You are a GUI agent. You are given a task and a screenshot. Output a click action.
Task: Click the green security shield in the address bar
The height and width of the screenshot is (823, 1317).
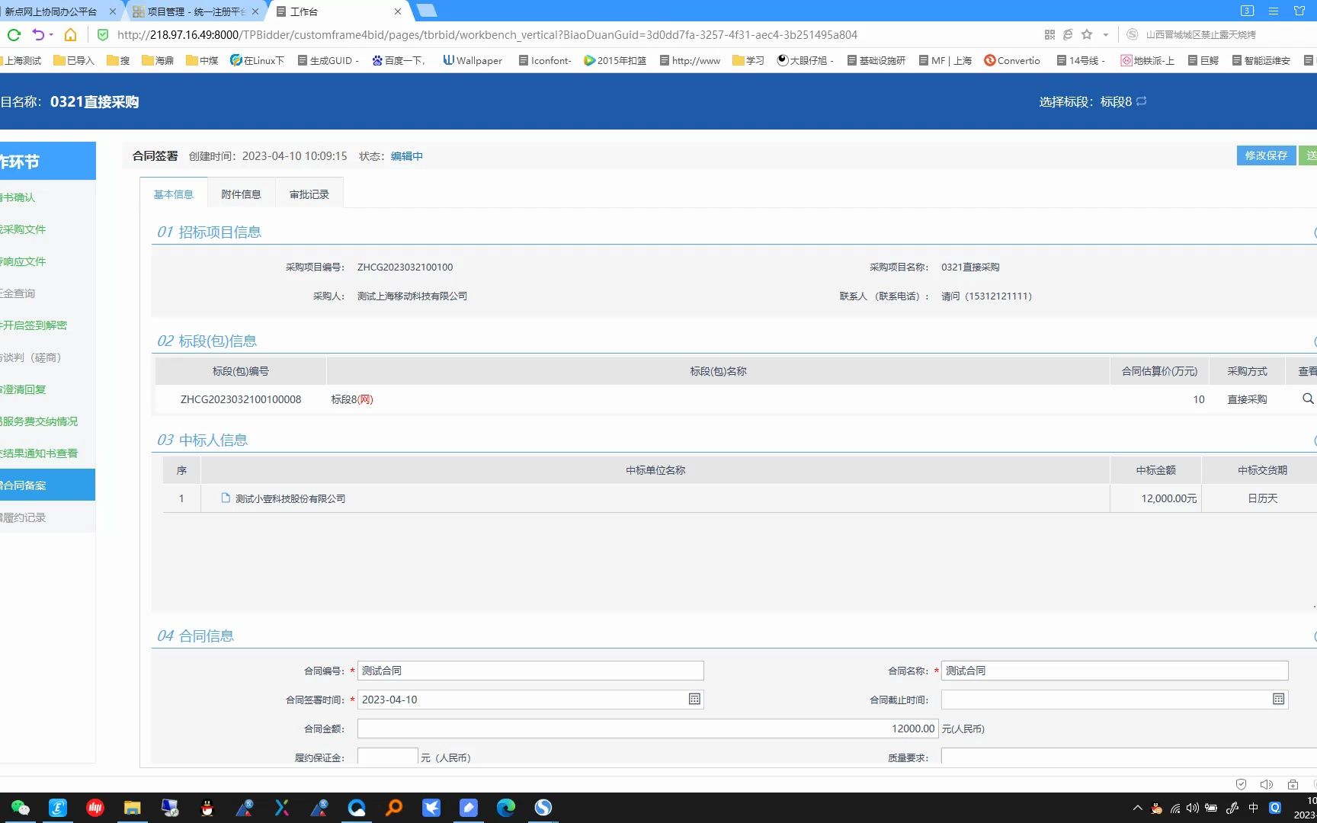point(103,34)
